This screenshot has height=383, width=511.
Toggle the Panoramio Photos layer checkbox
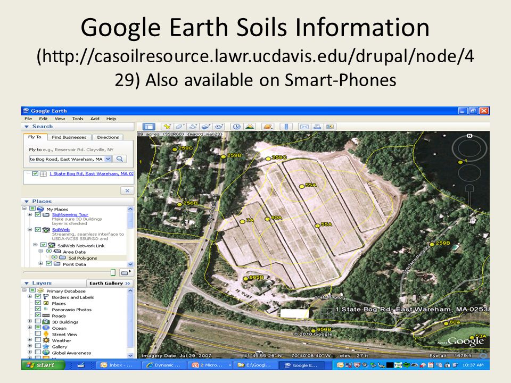38,309
